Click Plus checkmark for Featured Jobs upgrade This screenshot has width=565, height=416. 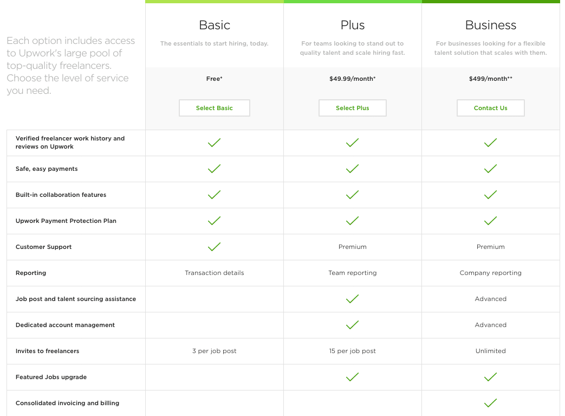352,376
